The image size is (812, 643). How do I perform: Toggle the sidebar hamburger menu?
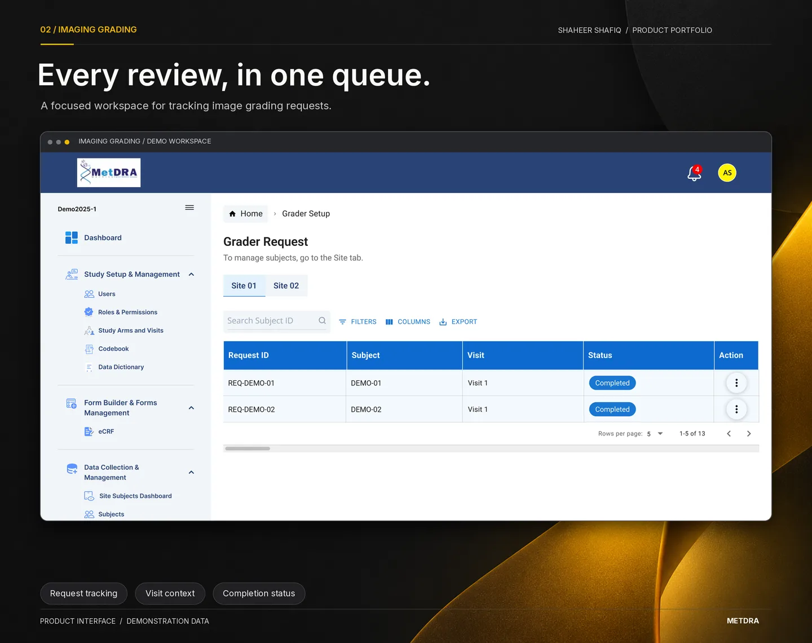pos(189,208)
